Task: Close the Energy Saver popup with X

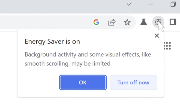Action: 157,36
